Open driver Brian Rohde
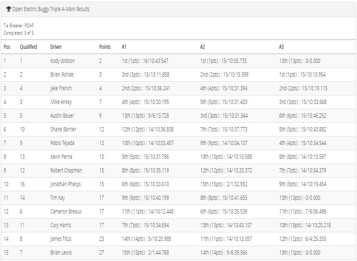The height and width of the screenshot is (261, 357). coord(62,74)
